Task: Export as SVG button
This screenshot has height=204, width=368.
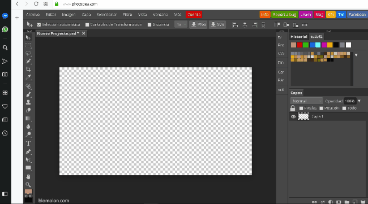Action: pyautogui.click(x=217, y=25)
